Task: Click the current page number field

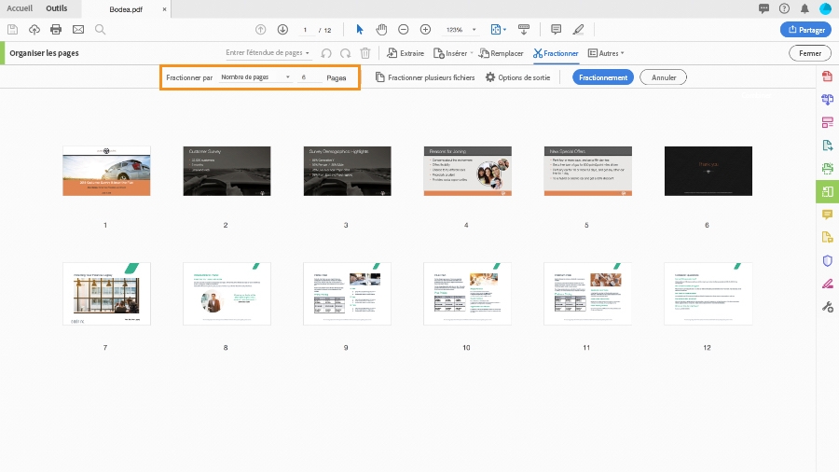Action: click(306, 30)
